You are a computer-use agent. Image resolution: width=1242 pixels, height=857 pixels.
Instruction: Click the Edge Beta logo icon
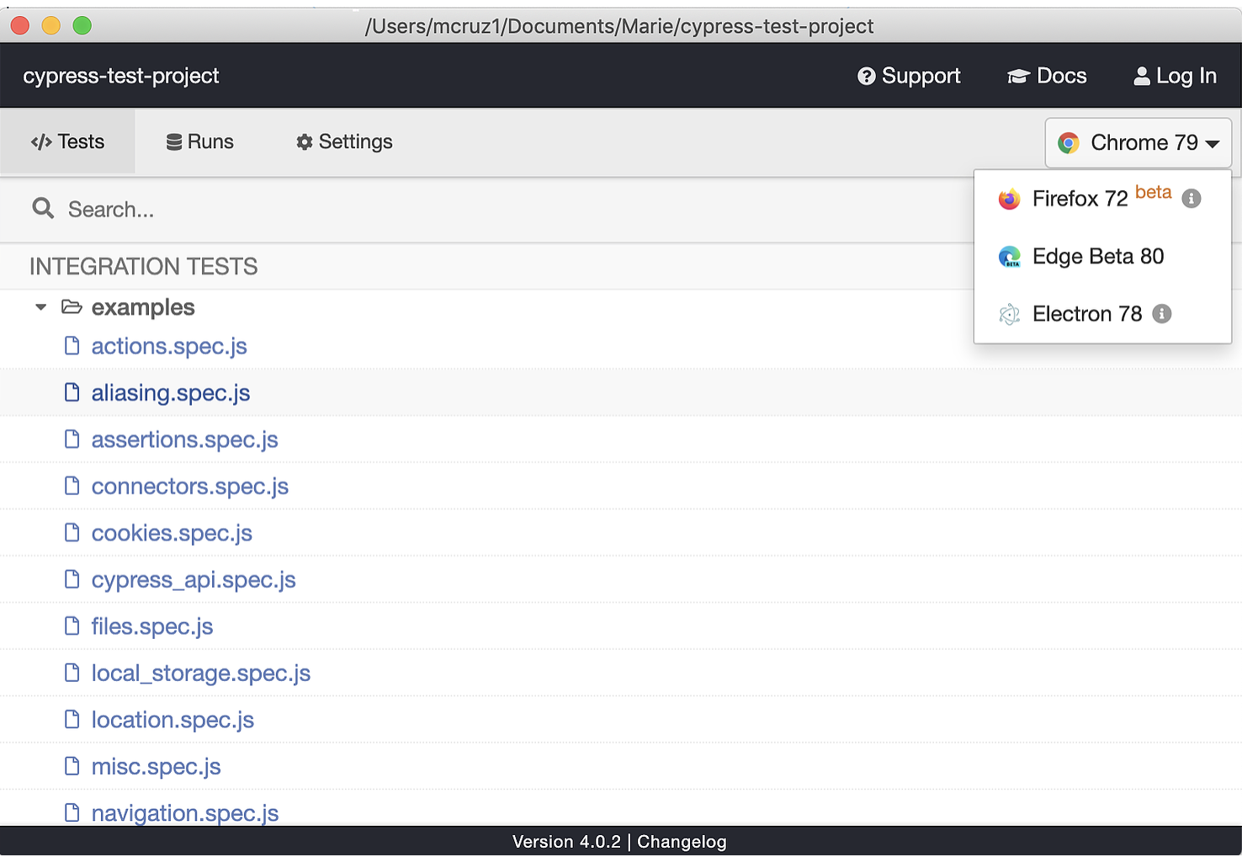(x=1009, y=257)
